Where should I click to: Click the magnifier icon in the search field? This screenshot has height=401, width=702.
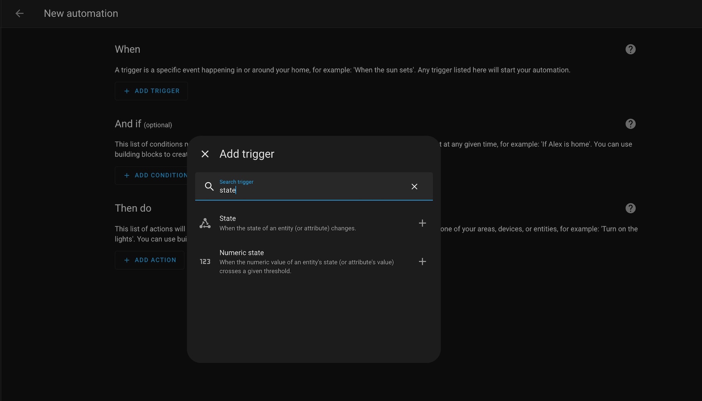tap(209, 187)
